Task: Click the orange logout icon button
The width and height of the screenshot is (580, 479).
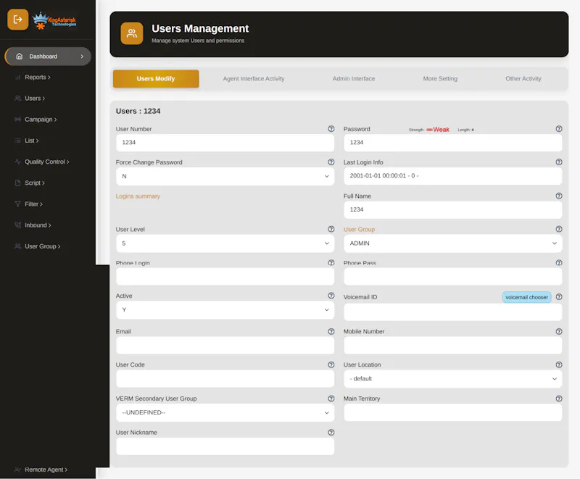Action: click(x=17, y=20)
